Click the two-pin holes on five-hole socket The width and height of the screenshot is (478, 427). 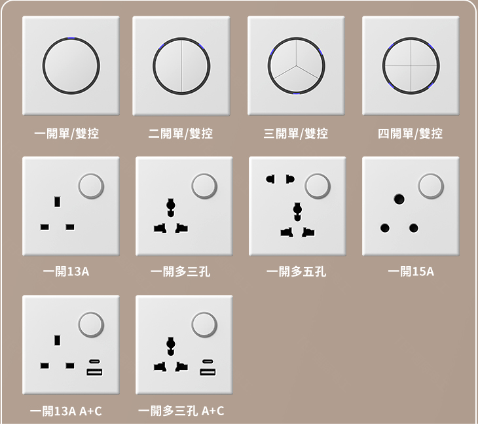280,179
